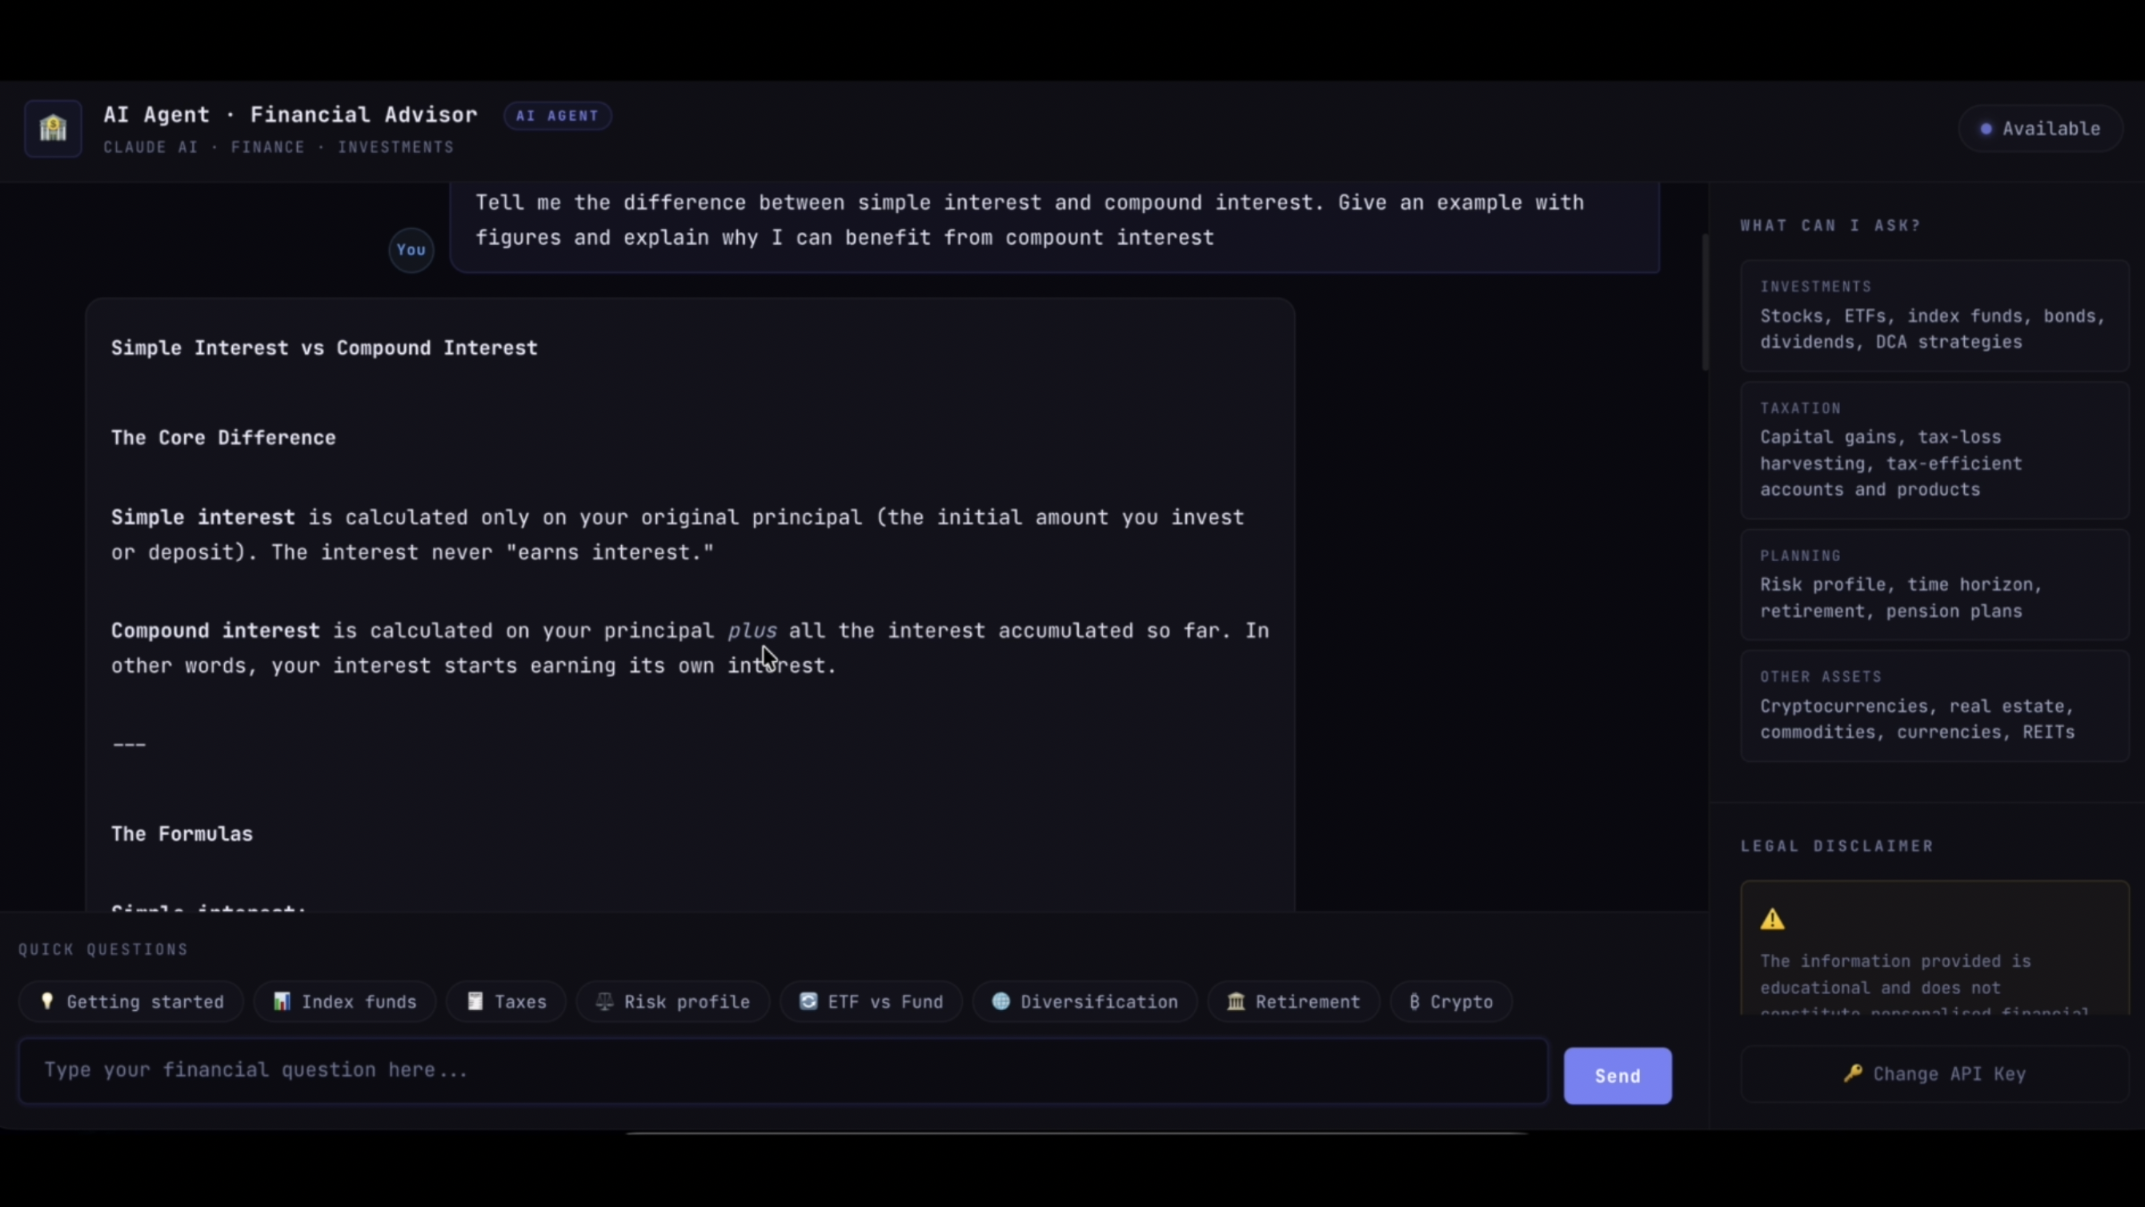Screen dimensions: 2145x1207
Task: Click the Send button
Action: click(1617, 1076)
